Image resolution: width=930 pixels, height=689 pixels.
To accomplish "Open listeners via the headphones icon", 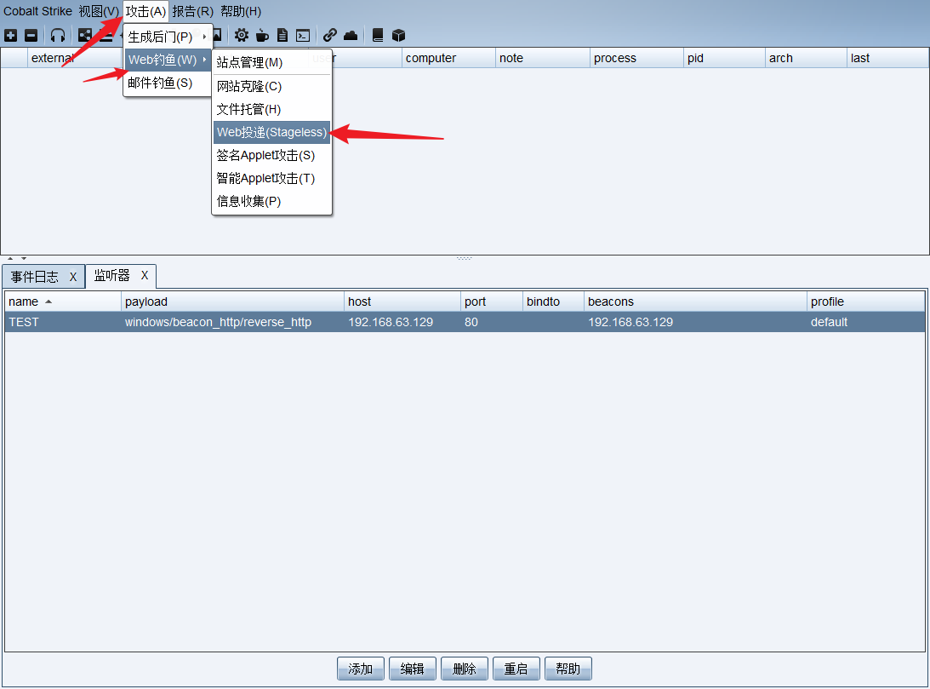I will coord(58,36).
